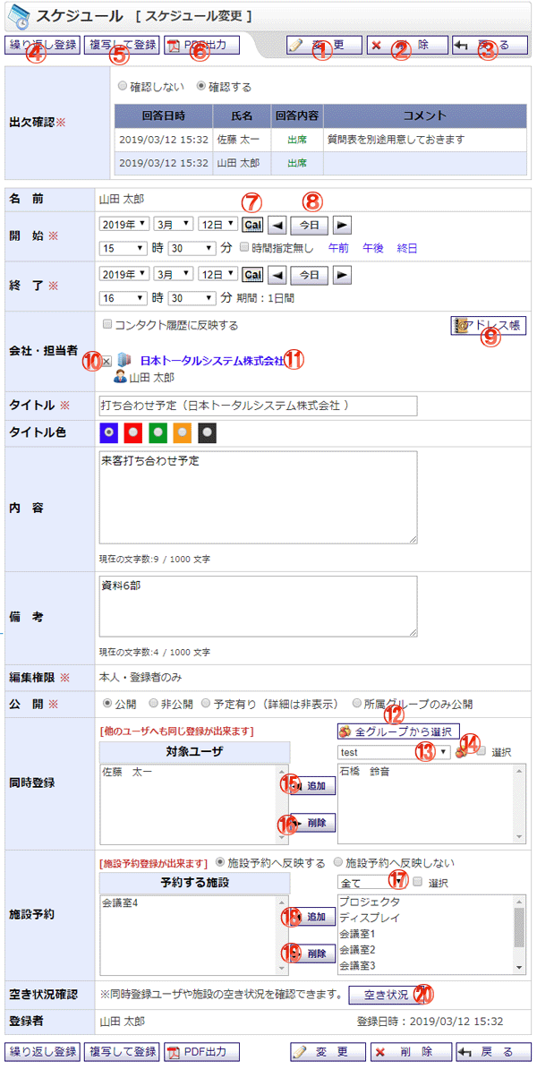Open 日本トータルシステム株式会社 company link

211,361
